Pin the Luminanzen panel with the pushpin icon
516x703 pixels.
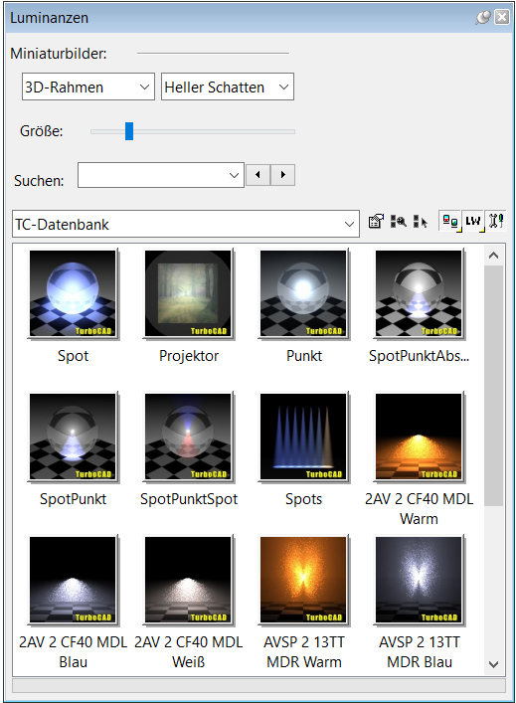483,18
